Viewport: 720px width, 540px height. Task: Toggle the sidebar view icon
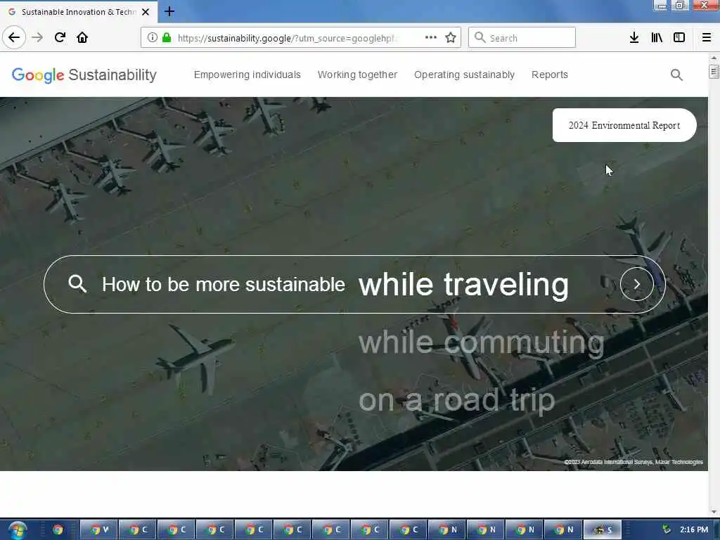coord(679,37)
